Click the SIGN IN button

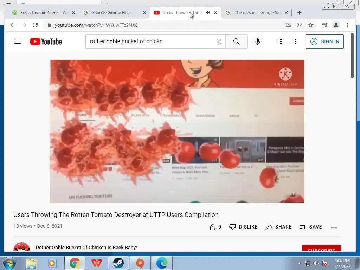pyautogui.click(x=324, y=41)
